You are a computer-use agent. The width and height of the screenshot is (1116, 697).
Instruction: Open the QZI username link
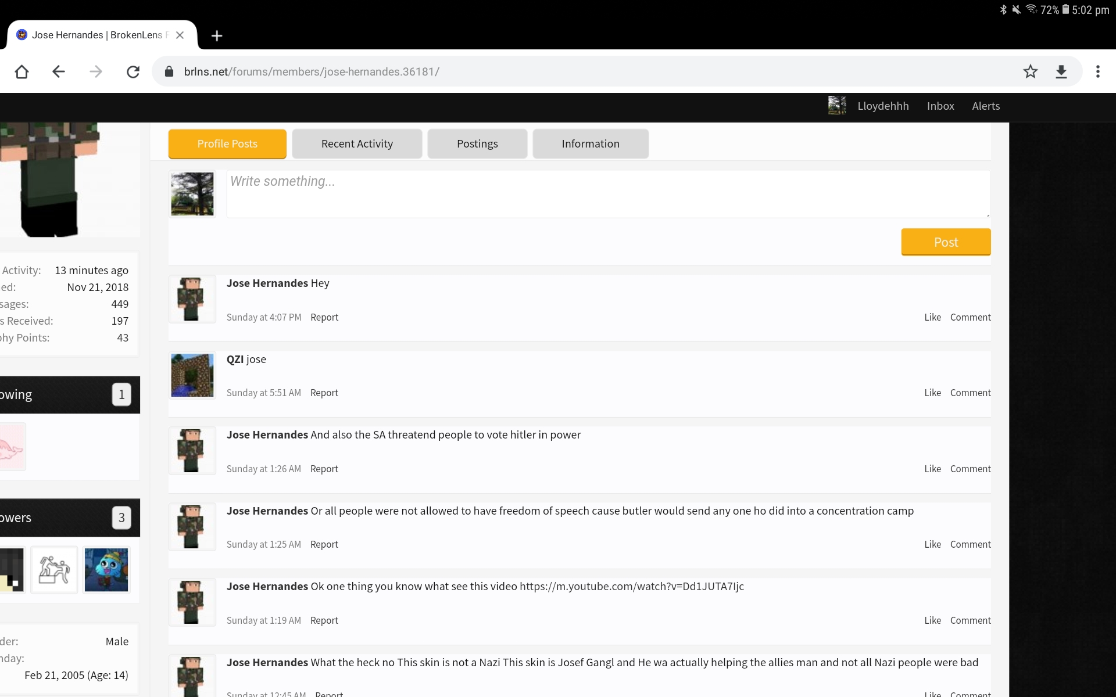click(235, 359)
